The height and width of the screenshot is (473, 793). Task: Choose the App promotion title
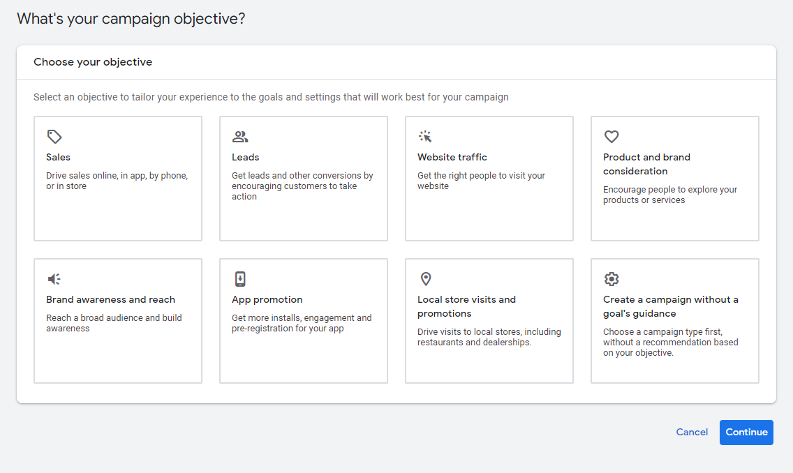tap(267, 300)
